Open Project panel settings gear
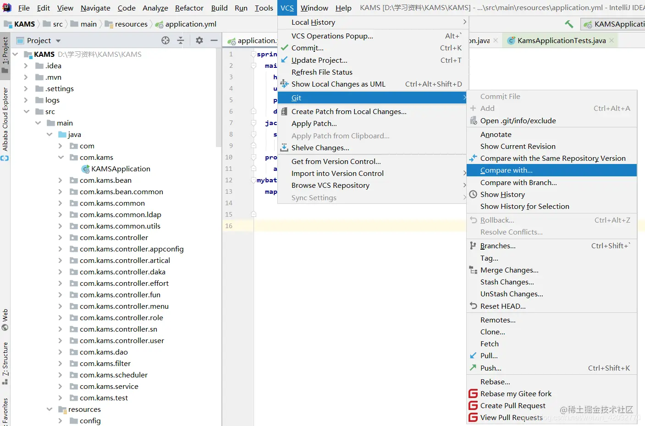Image resolution: width=645 pixels, height=426 pixels. 199,40
